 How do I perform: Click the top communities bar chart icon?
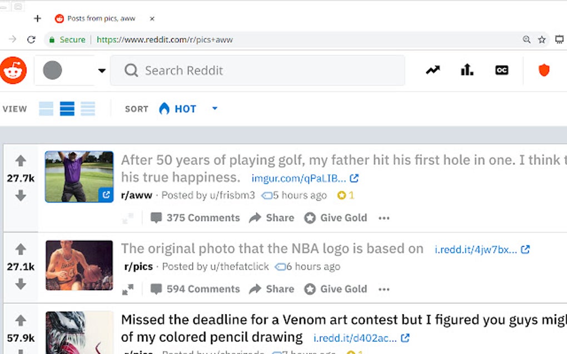(467, 70)
